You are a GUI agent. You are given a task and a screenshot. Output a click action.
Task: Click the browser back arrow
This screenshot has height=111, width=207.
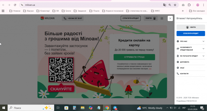coord(4,5)
